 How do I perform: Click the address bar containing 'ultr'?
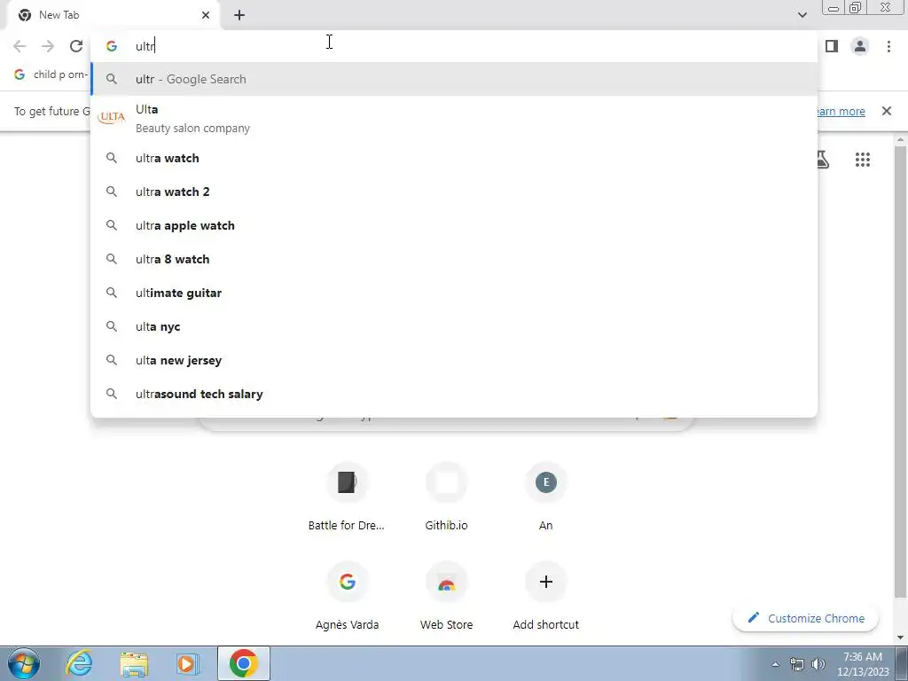click(x=454, y=46)
